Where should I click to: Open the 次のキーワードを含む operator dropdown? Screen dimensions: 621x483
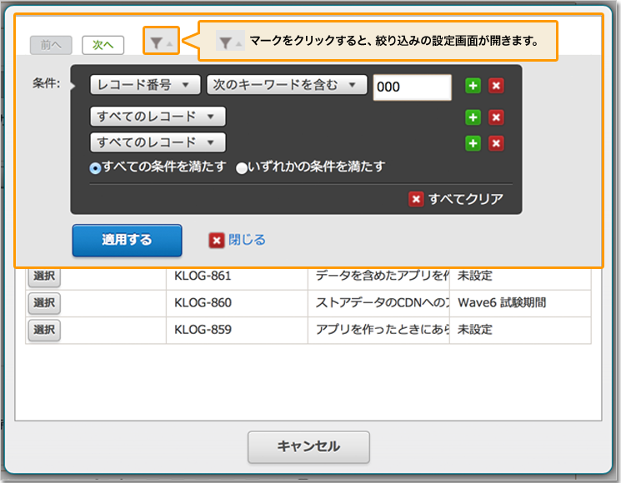click(x=287, y=85)
